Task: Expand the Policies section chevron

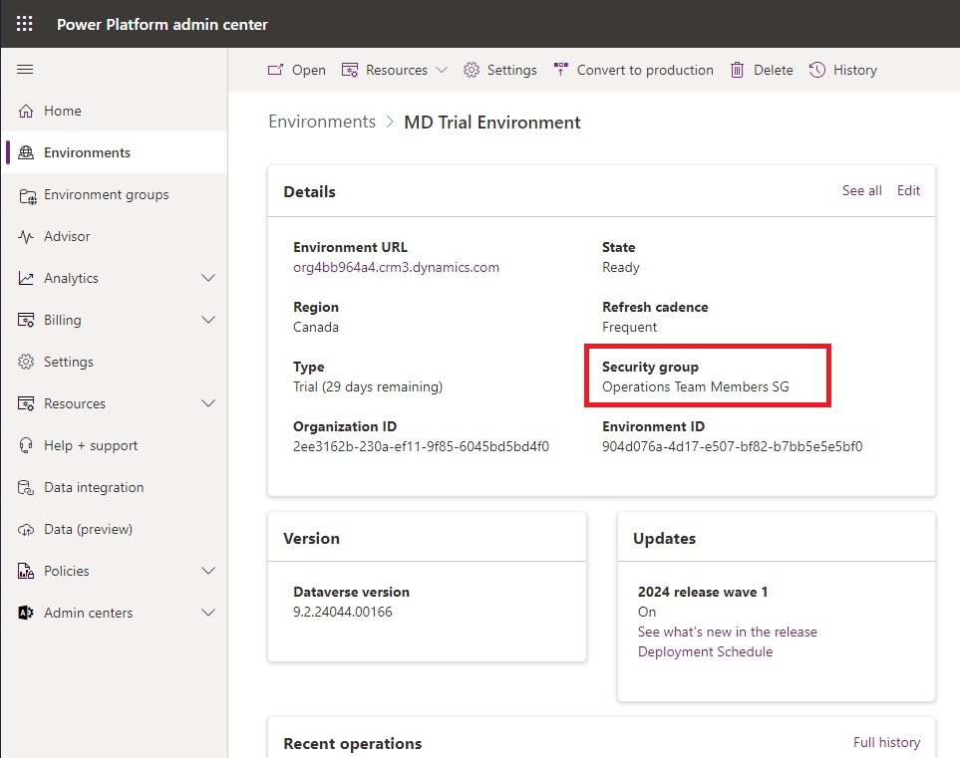Action: [208, 571]
